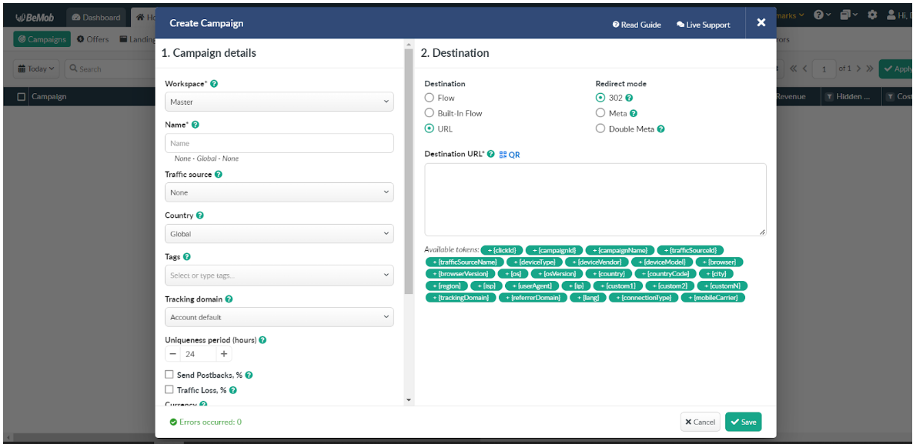Open the Offers menu item
Screen dimensions: 913x444
tap(92, 39)
